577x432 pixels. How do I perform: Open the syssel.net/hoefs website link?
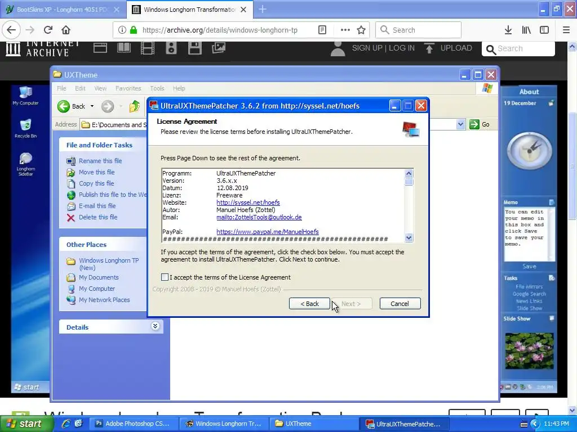(248, 202)
